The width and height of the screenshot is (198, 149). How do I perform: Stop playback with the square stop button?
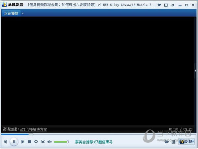pyautogui.click(x=29, y=142)
